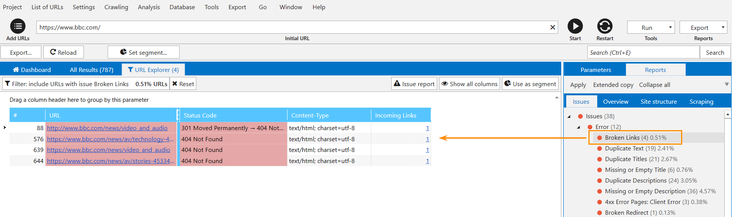Select the Site structure sub-tab
Viewport: 732px width, 217px height.
(x=659, y=101)
